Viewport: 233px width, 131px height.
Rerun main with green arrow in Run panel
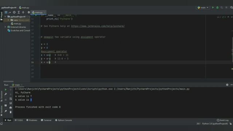click(6, 90)
